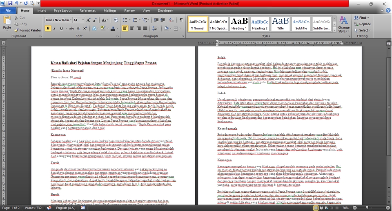This screenshot has height=211, width=392.
Task: Toggle Strikethrough formatting
Action: pyautogui.click(x=71, y=28)
